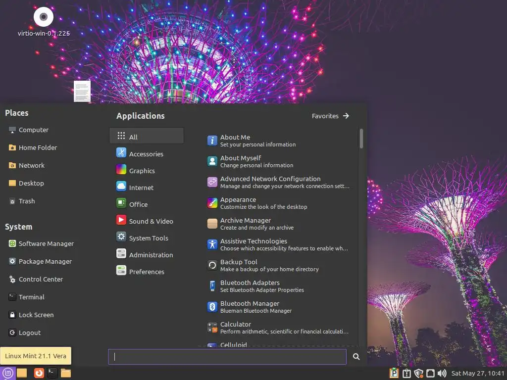Click the Linux Mint menu button
507x380 pixels.
pyautogui.click(x=8, y=373)
